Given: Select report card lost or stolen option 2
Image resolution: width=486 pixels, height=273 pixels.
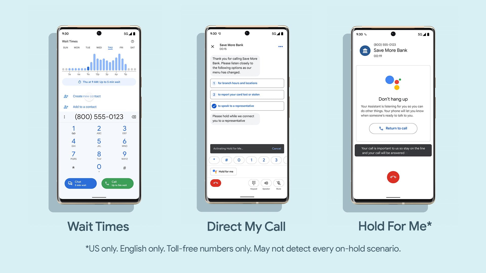Looking at the screenshot, I should 246,94.
